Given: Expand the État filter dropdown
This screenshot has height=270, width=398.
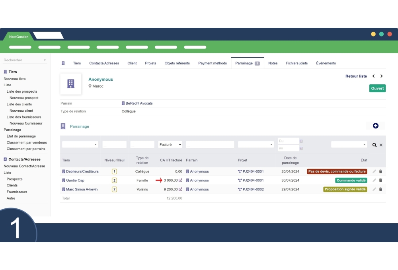Looking at the screenshot, I should (x=349, y=145).
